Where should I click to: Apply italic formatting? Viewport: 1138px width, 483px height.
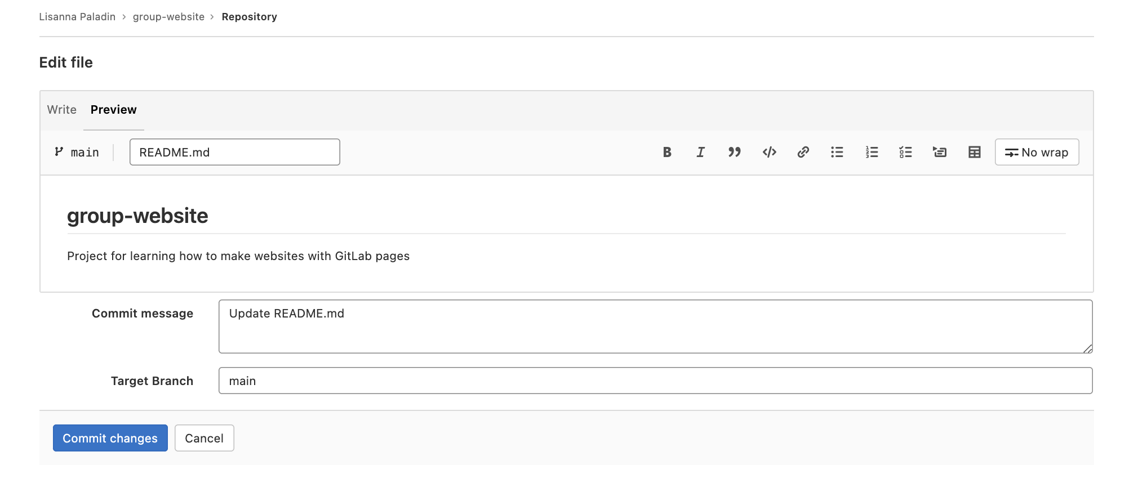tap(700, 152)
